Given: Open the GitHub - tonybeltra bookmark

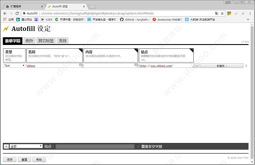Looking at the screenshot, I should (135, 20).
